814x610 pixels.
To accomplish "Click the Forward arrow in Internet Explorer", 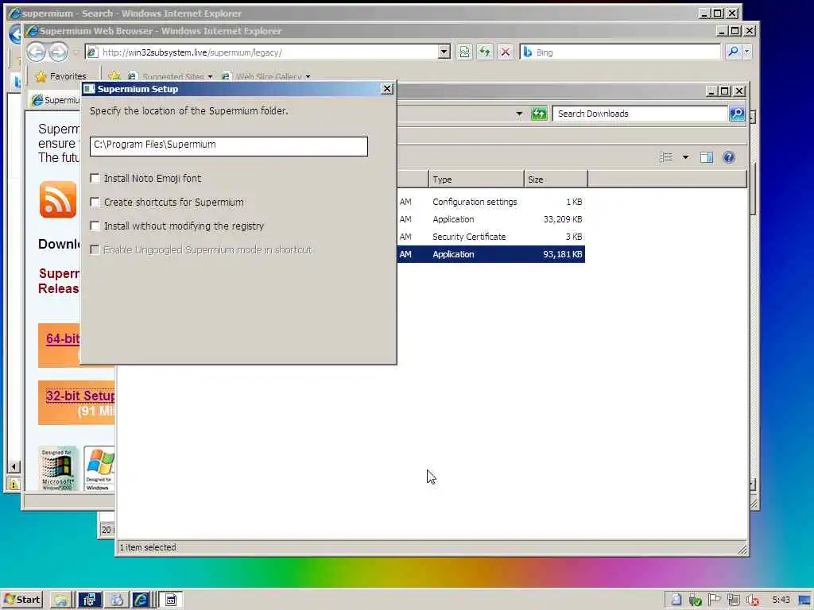I will (58, 52).
